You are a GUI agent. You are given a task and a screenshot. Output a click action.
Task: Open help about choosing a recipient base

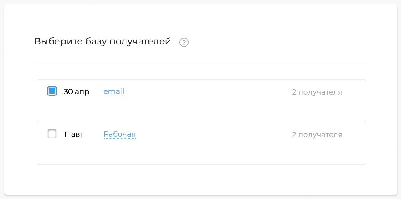184,42
